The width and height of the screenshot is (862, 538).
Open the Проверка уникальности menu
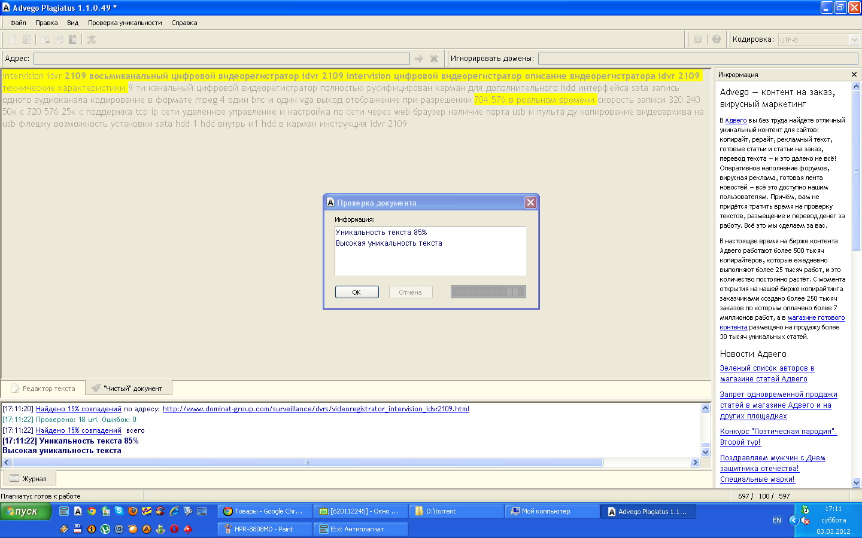(x=125, y=23)
